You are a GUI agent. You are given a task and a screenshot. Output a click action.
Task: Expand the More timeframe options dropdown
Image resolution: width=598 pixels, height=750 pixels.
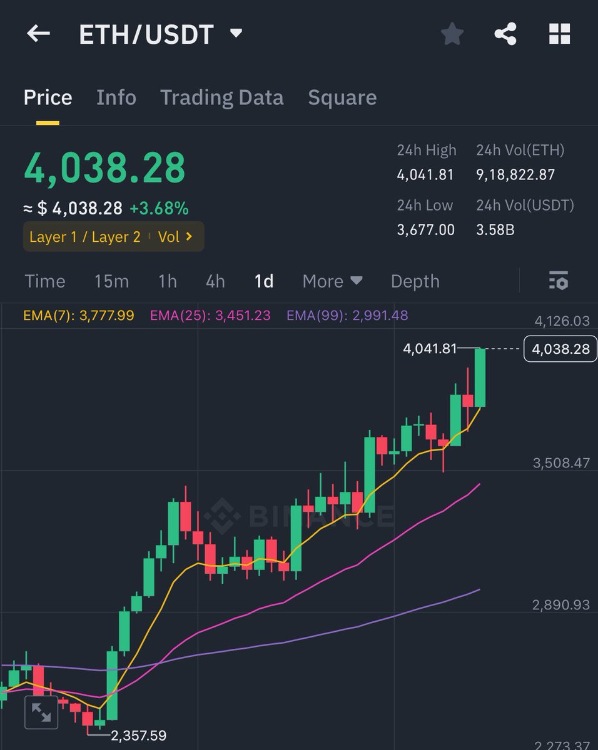[332, 281]
